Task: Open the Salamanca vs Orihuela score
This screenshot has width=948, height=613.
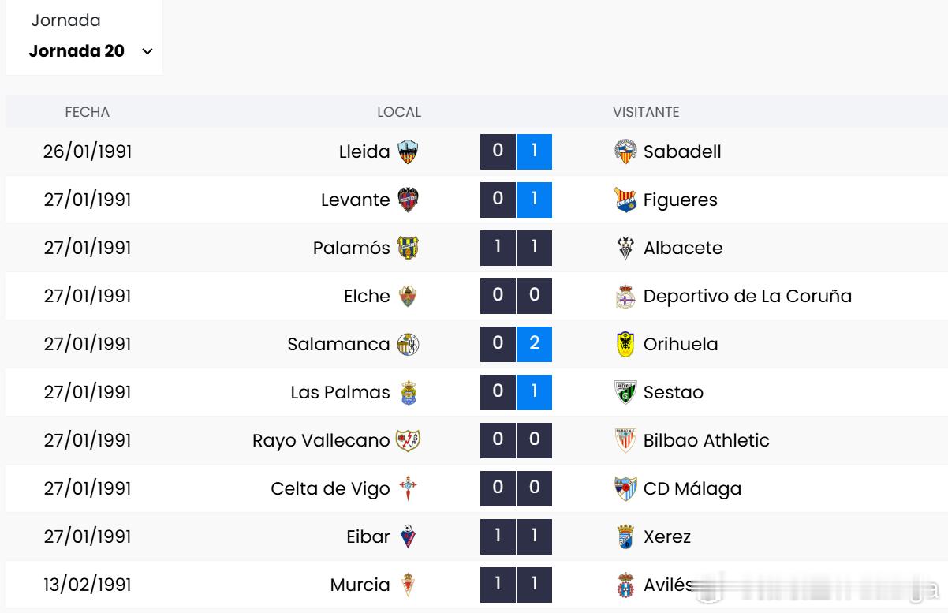Action: (516, 344)
